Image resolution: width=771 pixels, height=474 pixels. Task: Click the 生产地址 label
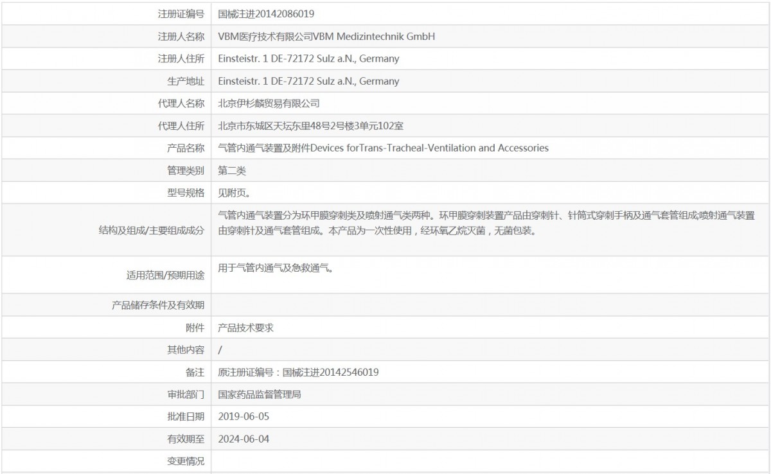click(x=186, y=81)
